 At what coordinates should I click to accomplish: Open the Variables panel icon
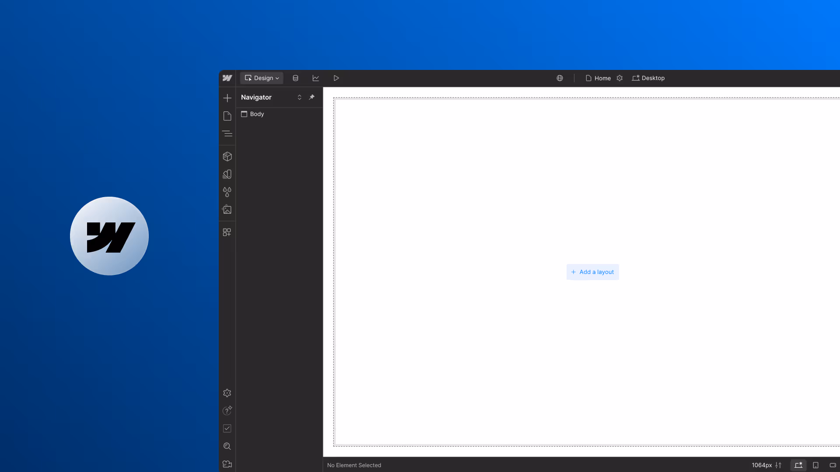tap(227, 174)
